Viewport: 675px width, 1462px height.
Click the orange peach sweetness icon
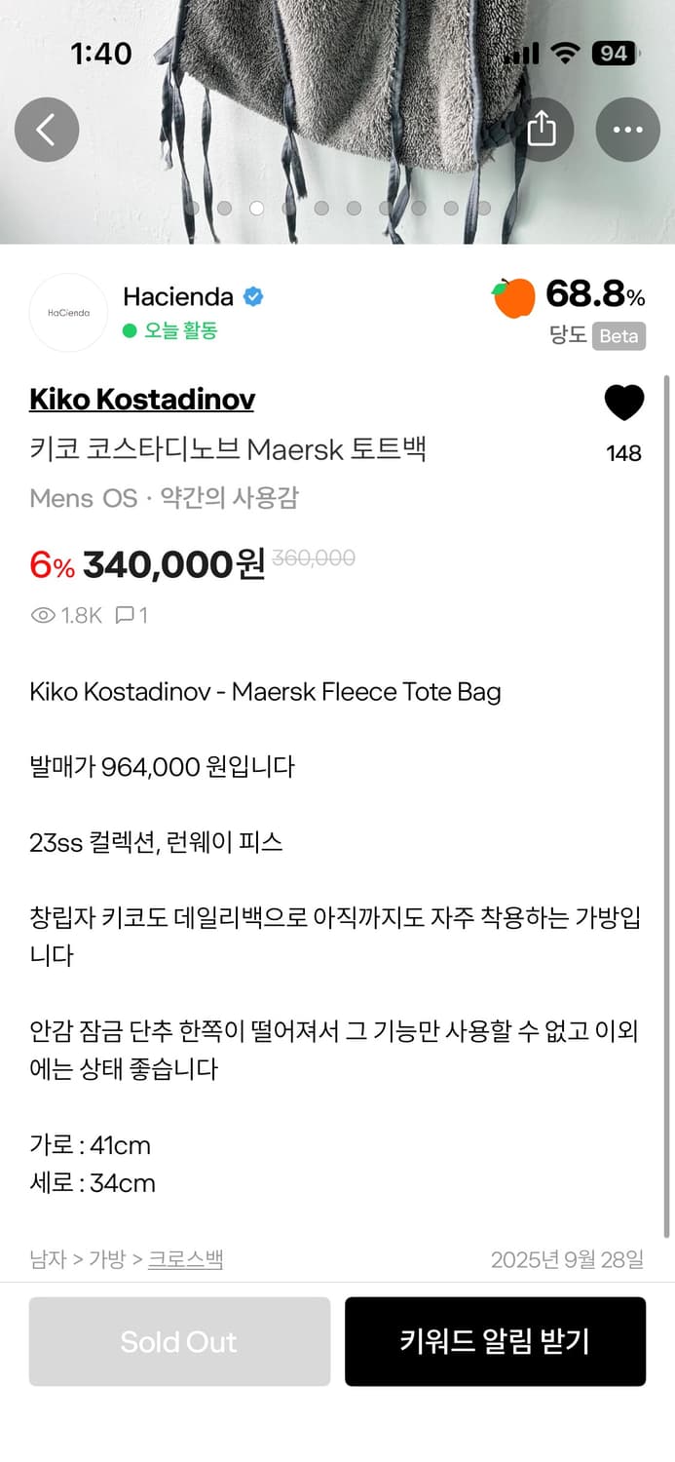click(x=513, y=295)
